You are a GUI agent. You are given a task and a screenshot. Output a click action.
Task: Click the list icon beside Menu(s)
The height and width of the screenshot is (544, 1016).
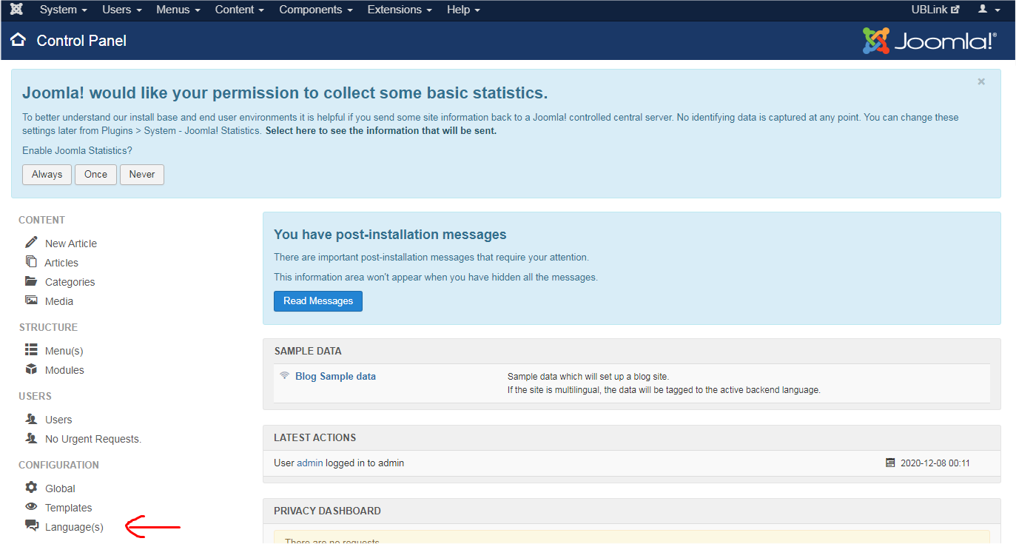31,350
